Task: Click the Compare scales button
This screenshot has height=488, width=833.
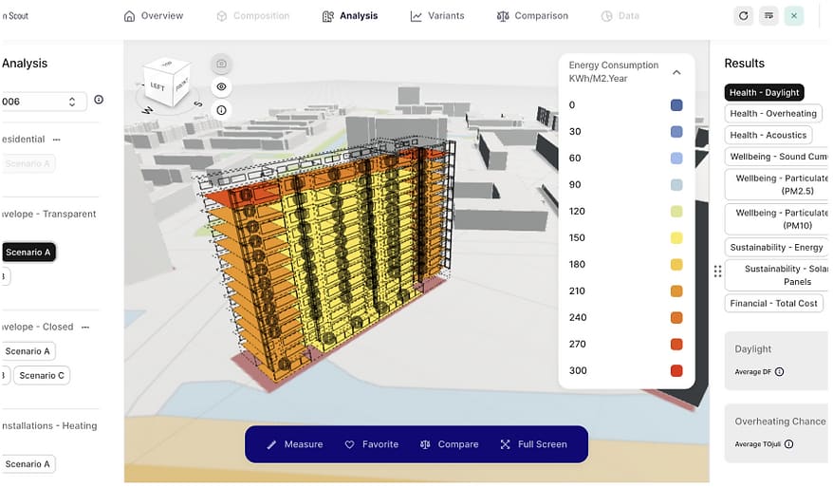Action: [449, 444]
